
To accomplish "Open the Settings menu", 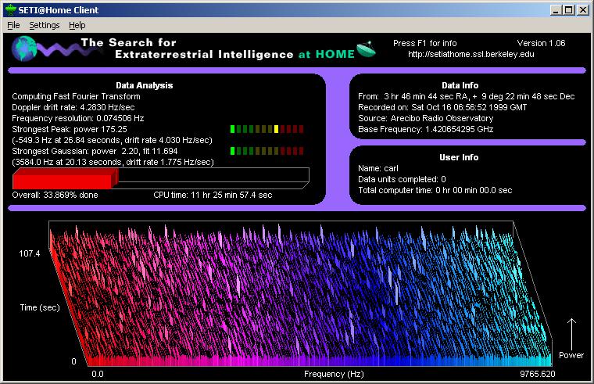I will click(x=45, y=25).
